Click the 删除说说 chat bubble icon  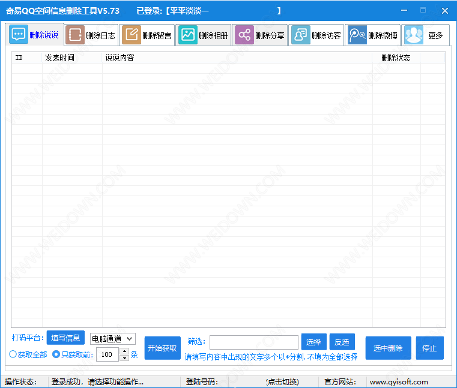click(x=19, y=35)
